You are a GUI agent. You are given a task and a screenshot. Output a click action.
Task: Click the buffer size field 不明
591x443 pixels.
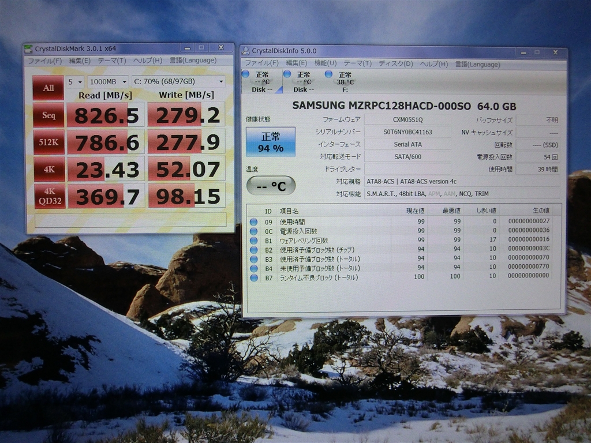(x=537, y=120)
